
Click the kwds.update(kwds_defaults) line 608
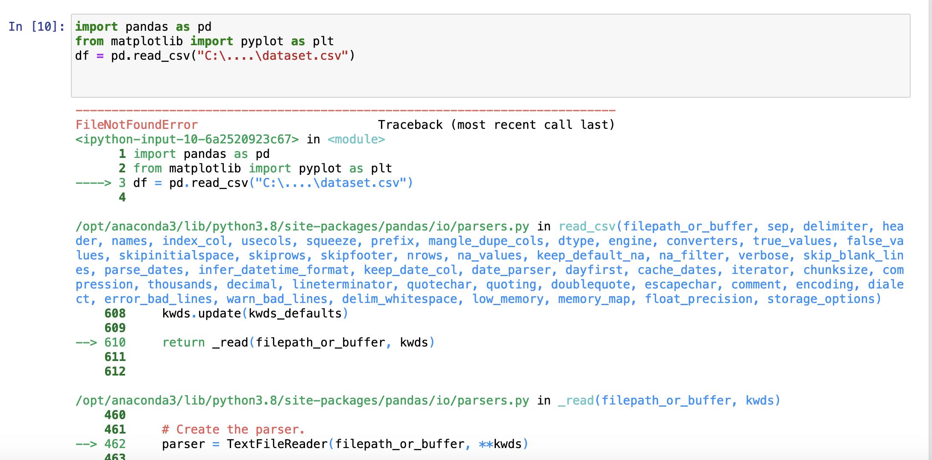point(254,313)
